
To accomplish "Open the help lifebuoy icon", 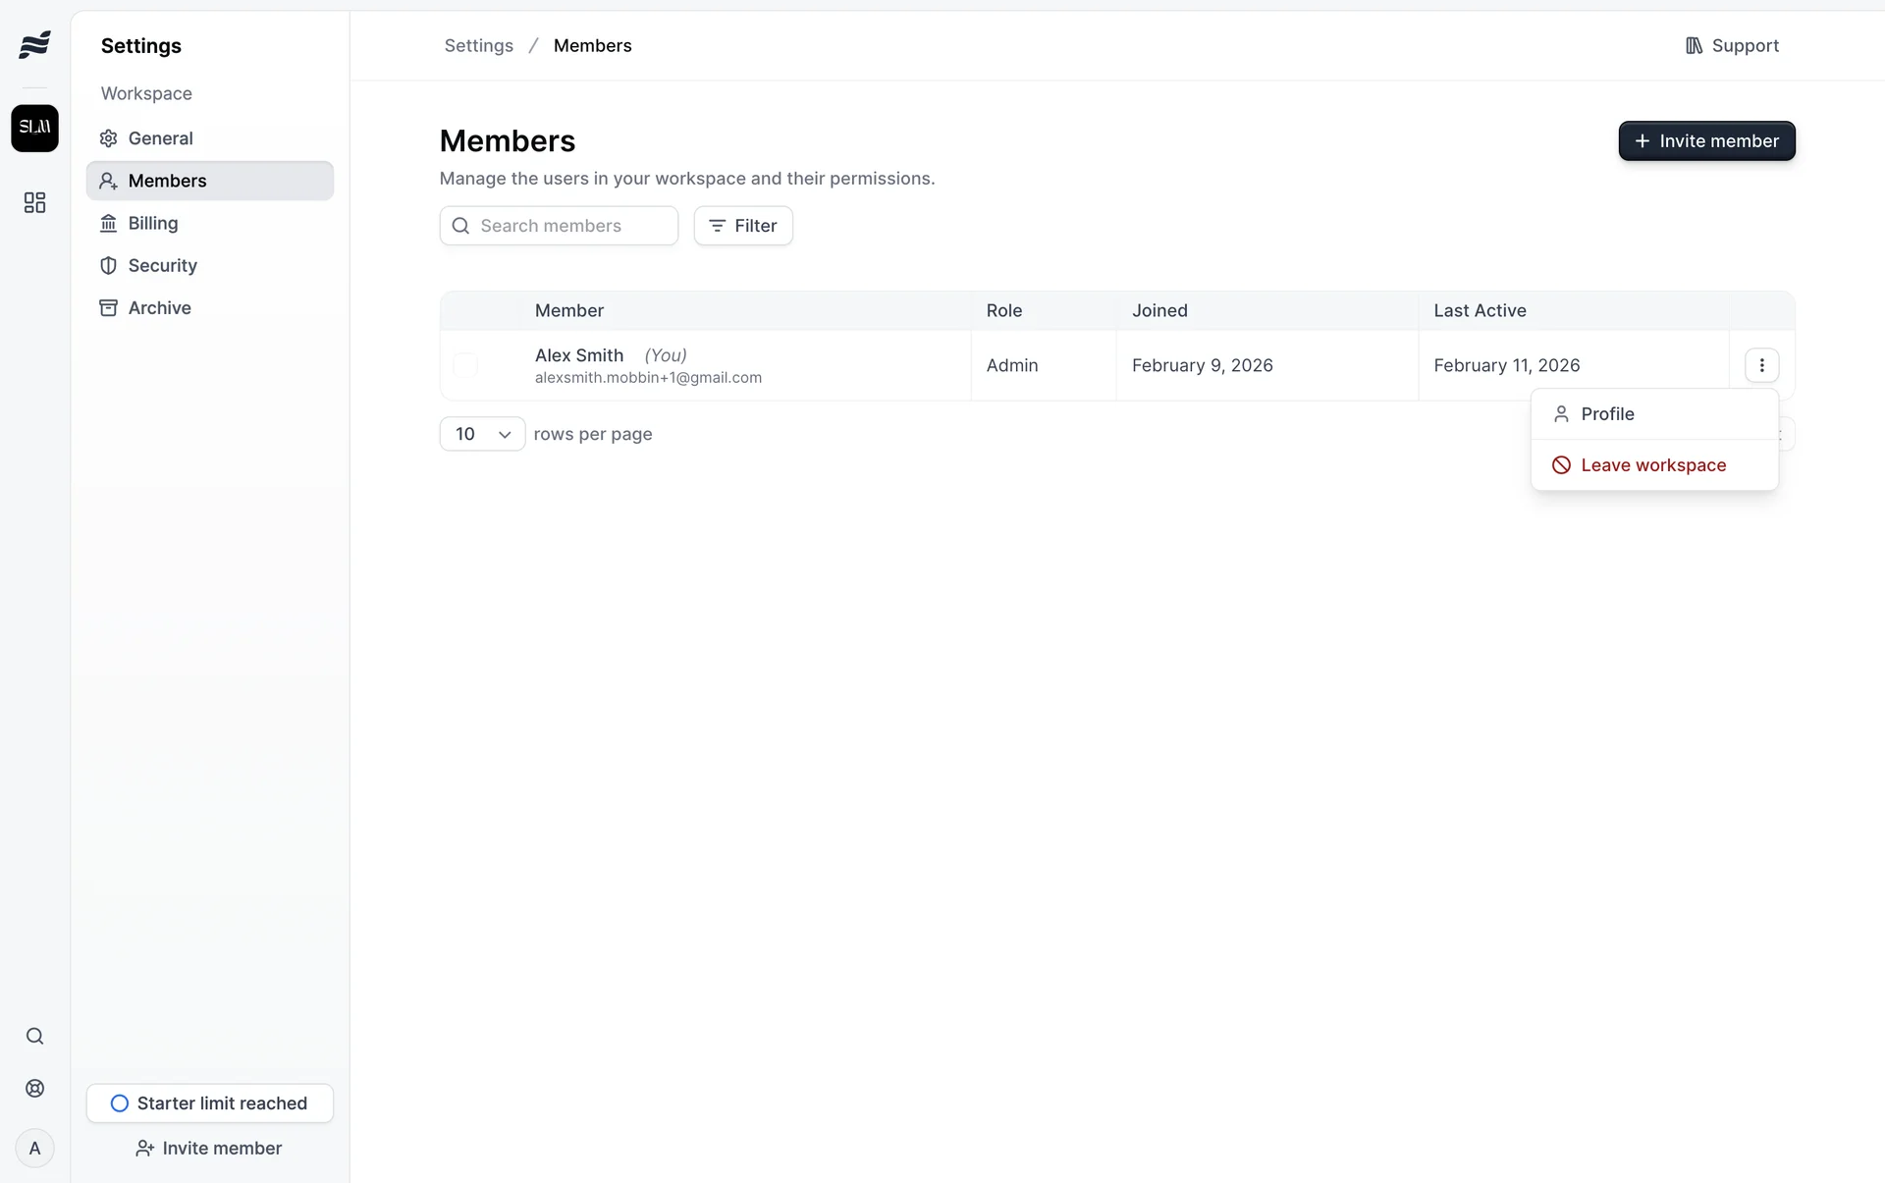I will (x=34, y=1088).
